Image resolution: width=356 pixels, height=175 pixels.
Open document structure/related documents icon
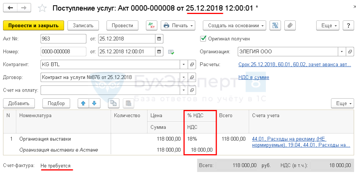[275, 25]
